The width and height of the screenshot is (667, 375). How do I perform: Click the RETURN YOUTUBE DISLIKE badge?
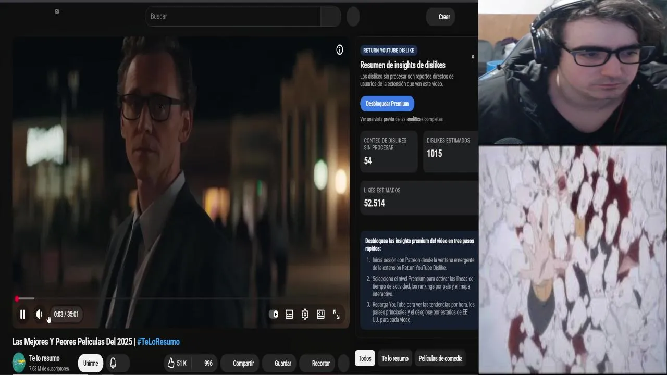coord(389,51)
